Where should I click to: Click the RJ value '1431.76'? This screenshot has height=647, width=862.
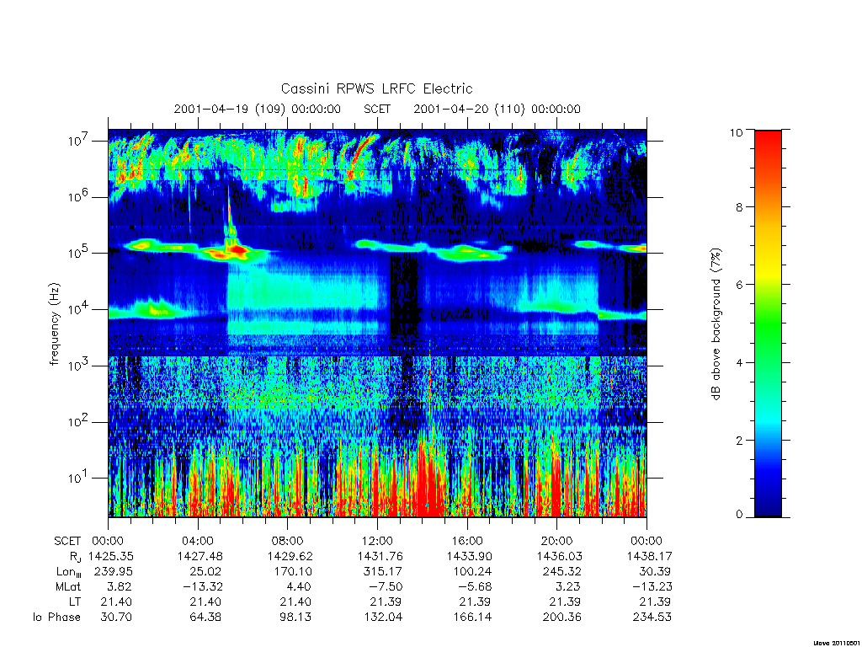(380, 556)
